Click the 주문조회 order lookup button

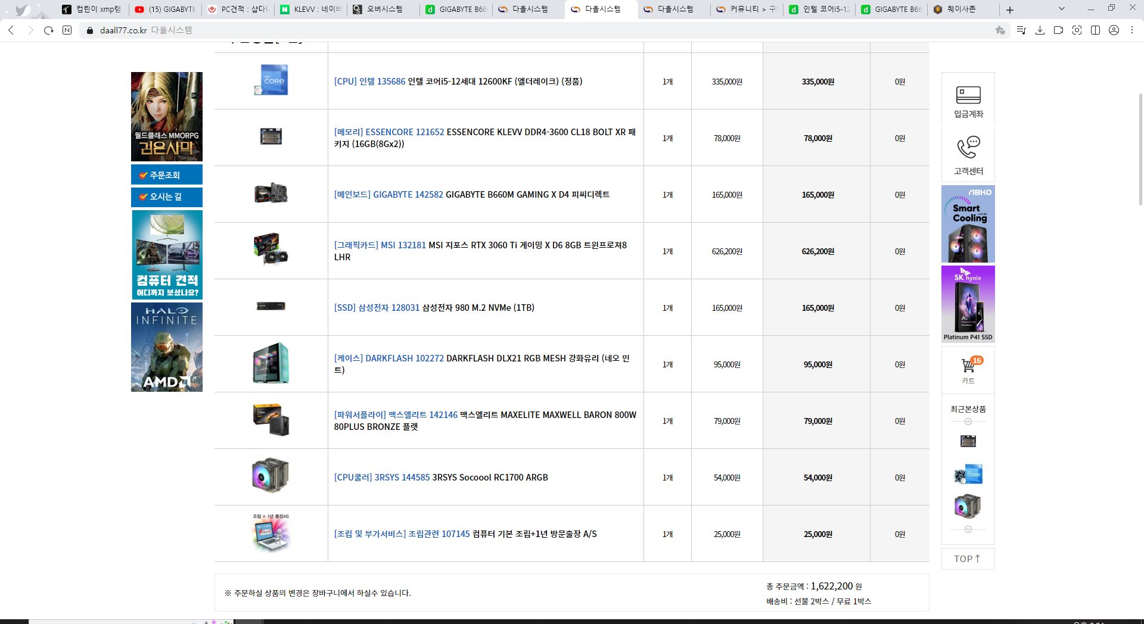(x=167, y=175)
